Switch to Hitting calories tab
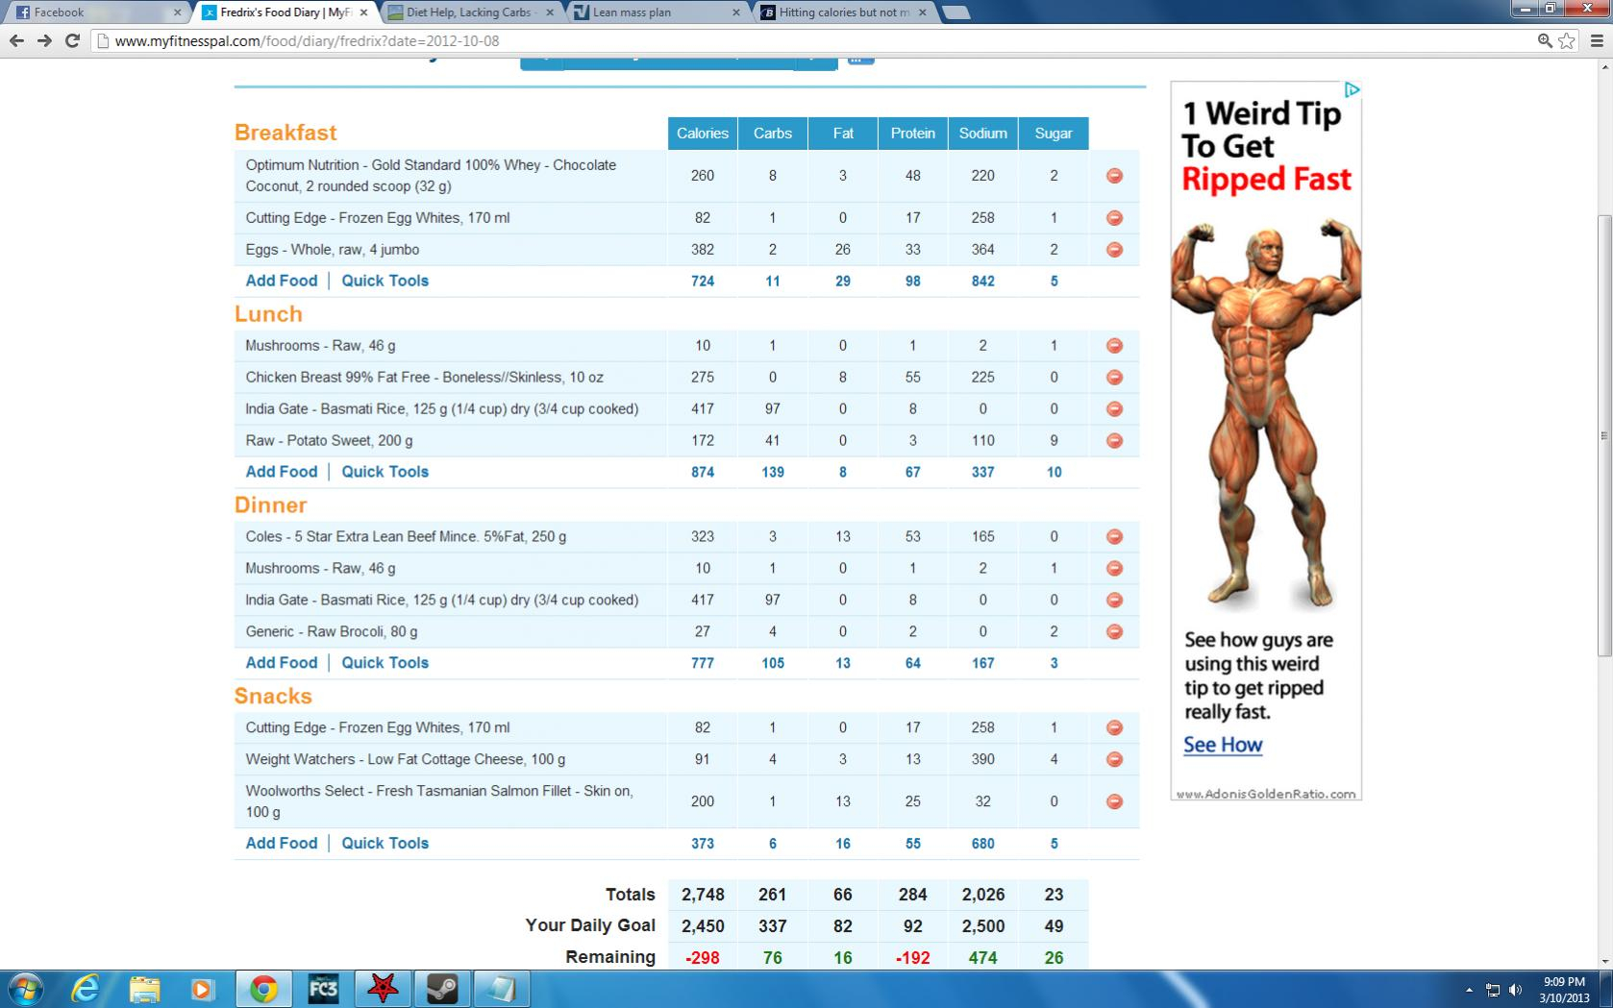The width and height of the screenshot is (1613, 1008). (844, 12)
